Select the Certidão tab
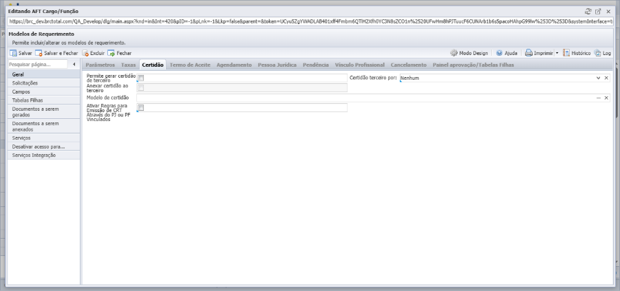 point(153,65)
